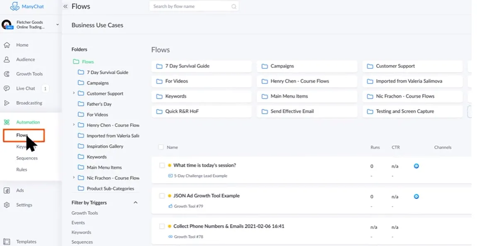Open the Ads section icon

(x=7, y=190)
